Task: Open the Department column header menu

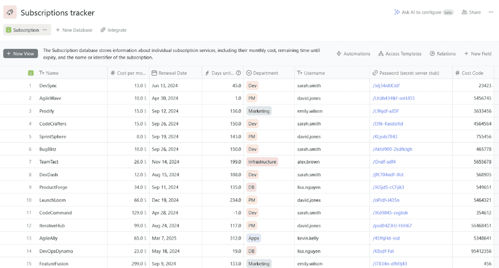Action: point(265,73)
